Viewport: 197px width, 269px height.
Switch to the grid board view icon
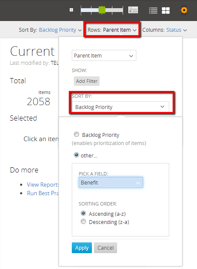click(x=165, y=10)
